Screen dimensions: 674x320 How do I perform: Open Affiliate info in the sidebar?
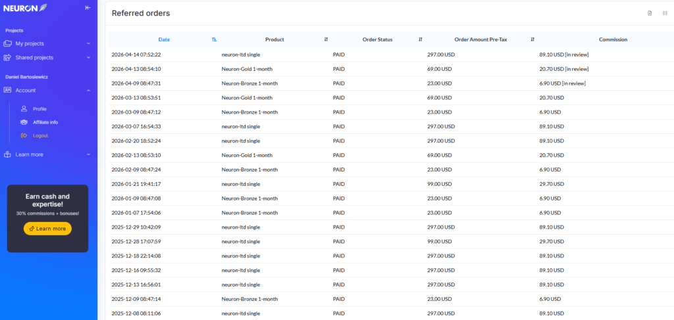pos(45,122)
